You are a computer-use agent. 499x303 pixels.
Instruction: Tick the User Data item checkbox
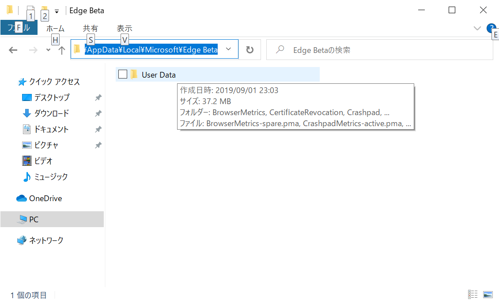[x=122, y=74]
